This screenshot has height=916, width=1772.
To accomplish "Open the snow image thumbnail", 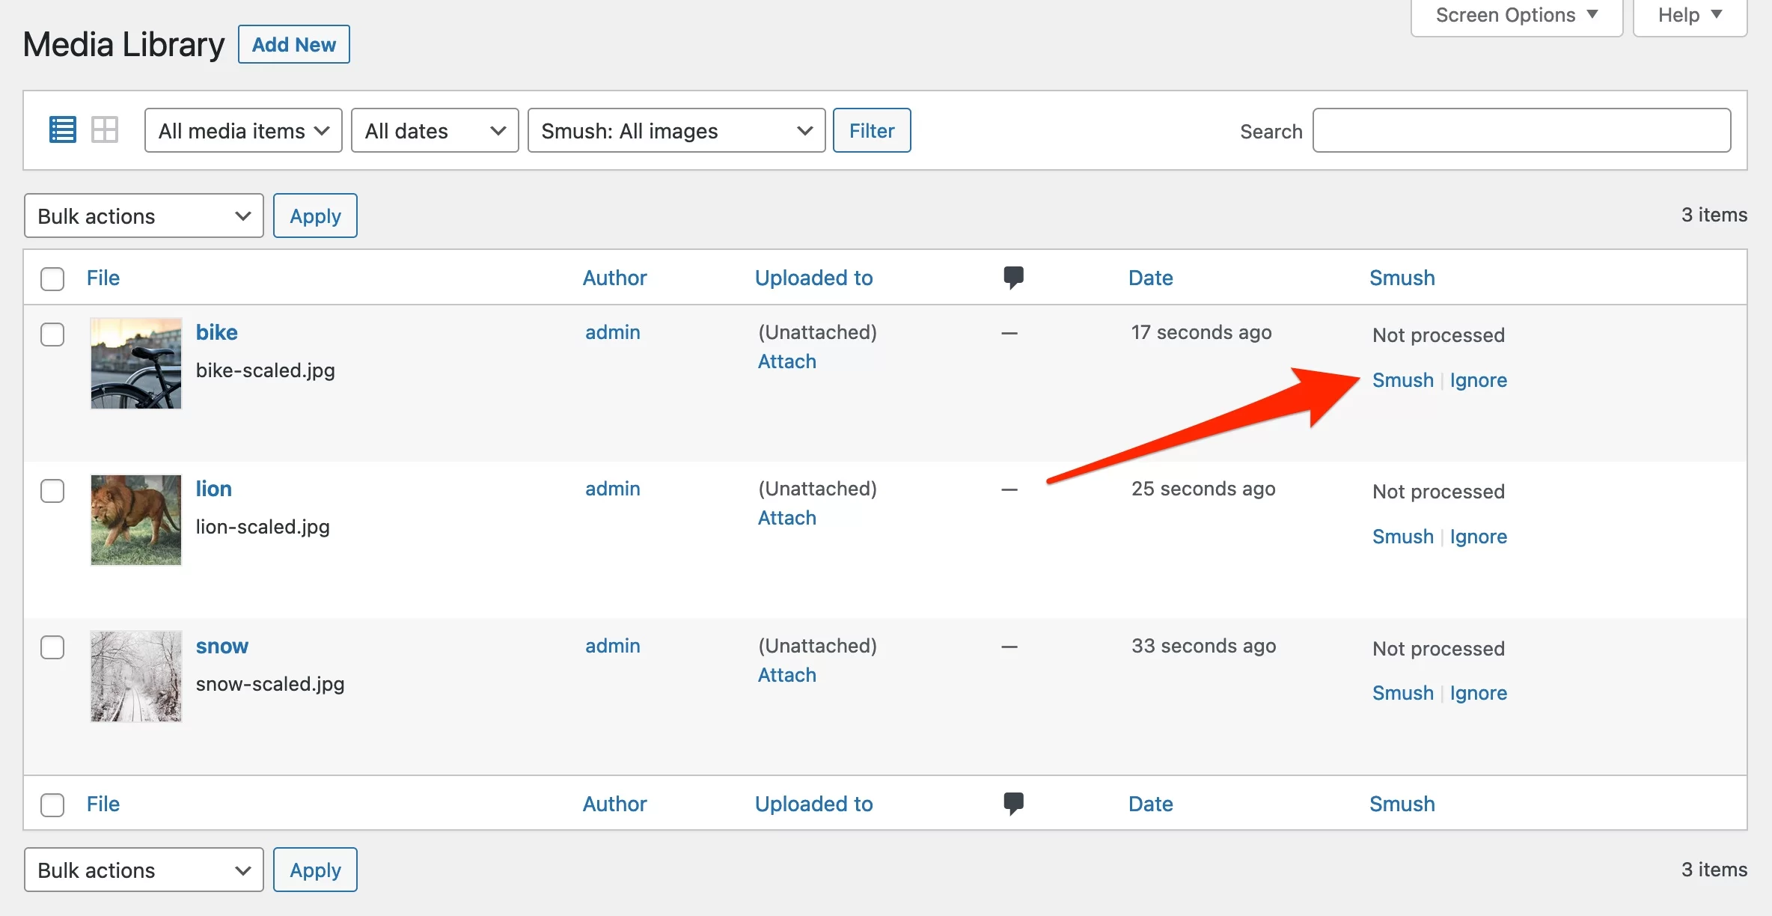I will tap(135, 677).
